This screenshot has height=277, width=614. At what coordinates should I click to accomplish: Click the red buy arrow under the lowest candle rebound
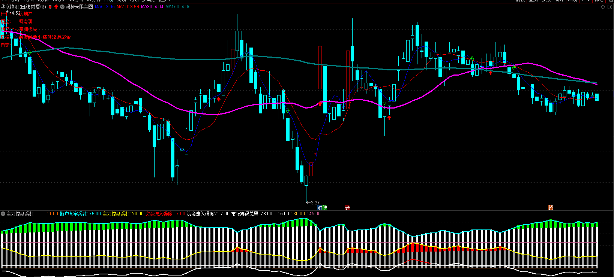[320, 104]
